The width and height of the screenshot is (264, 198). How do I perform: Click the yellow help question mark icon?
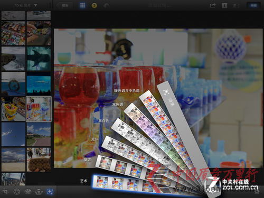coord(95,5)
